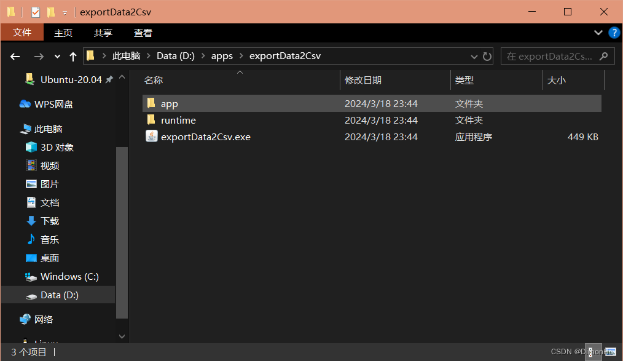Expand the chevron after Data (D:) in breadcrumb

(x=203, y=56)
